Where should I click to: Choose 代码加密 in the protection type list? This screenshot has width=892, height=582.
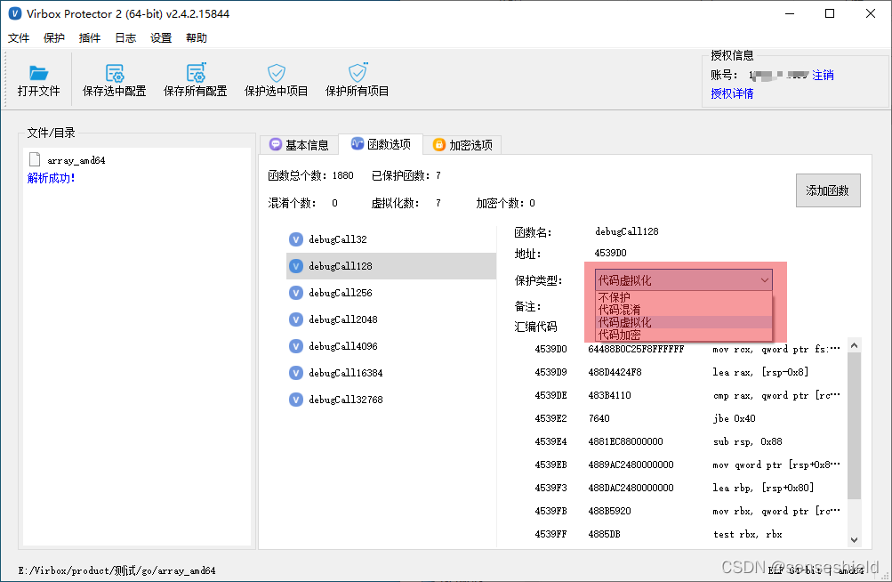pos(684,335)
